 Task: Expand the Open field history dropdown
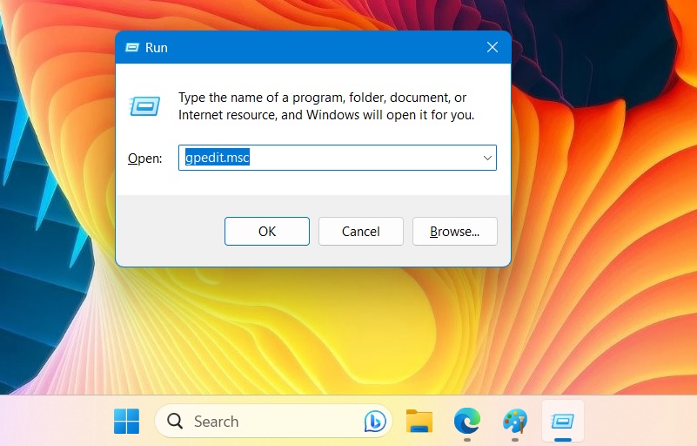487,158
